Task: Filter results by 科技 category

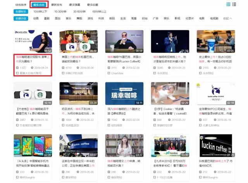Action: point(101,18)
